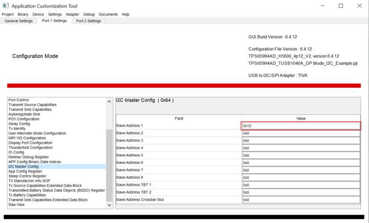Select IO Config register
369x223 pixels.
point(16,152)
